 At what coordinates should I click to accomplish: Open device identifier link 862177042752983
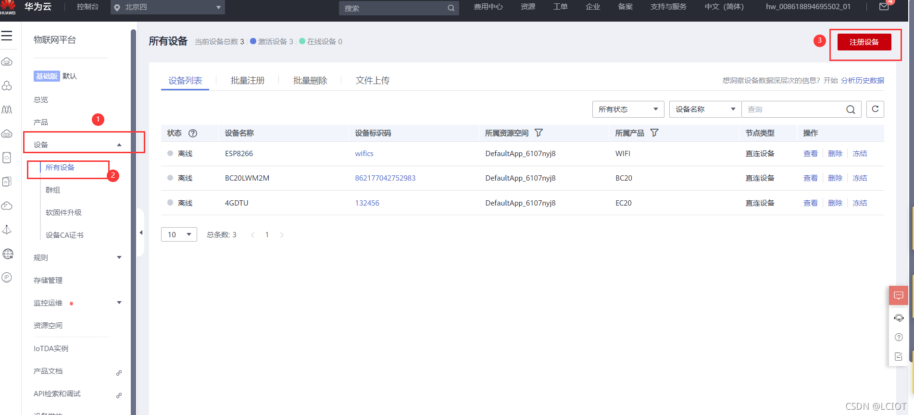385,178
